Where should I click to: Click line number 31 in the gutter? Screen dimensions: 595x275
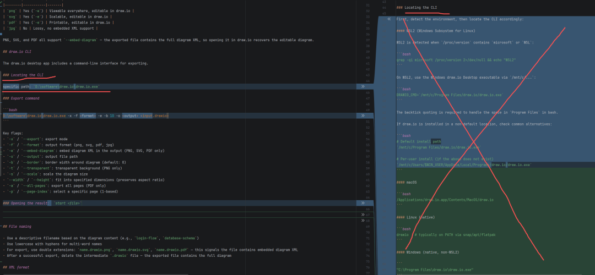click(x=367, y=5)
